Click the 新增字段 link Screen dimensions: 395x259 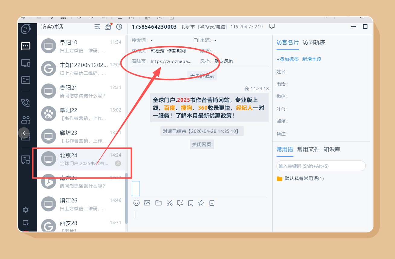pos(312,59)
